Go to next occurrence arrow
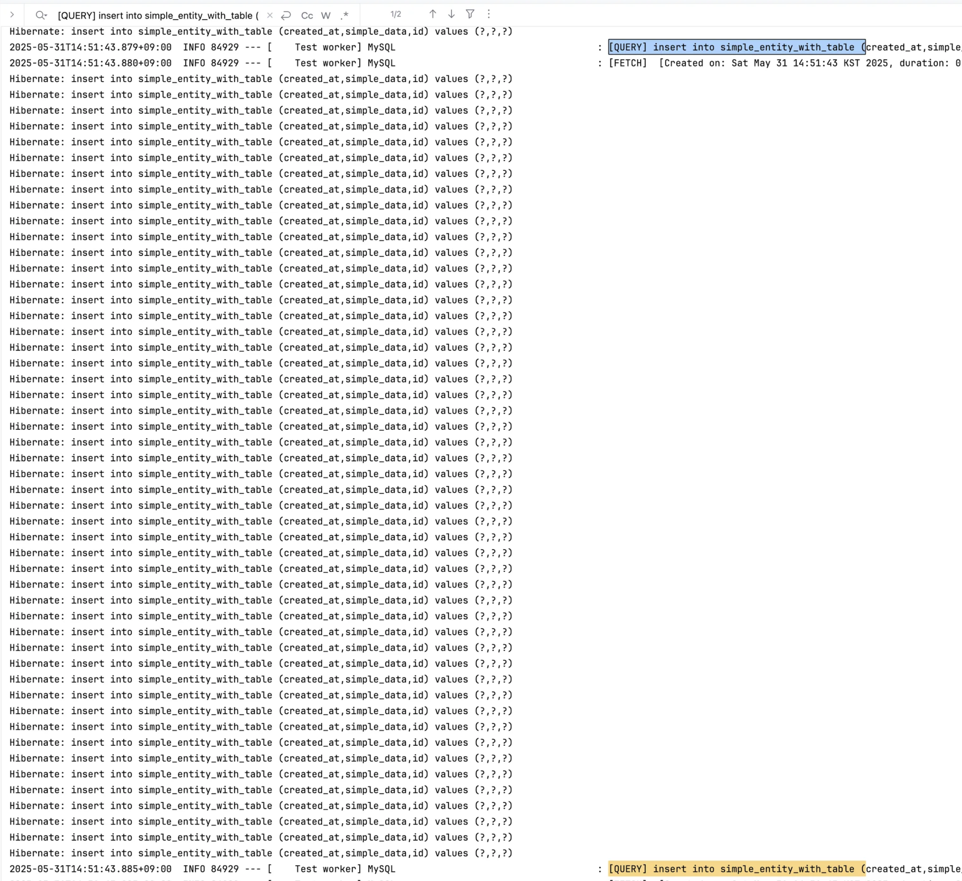Image resolution: width=962 pixels, height=881 pixels. click(x=451, y=14)
